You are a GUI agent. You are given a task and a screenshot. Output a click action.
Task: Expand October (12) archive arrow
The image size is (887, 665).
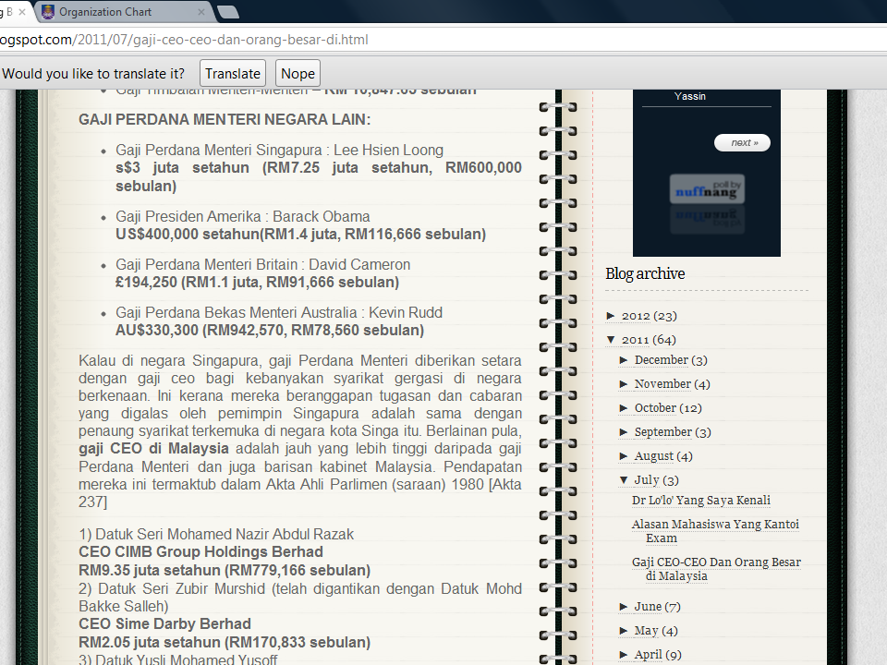pyautogui.click(x=624, y=407)
